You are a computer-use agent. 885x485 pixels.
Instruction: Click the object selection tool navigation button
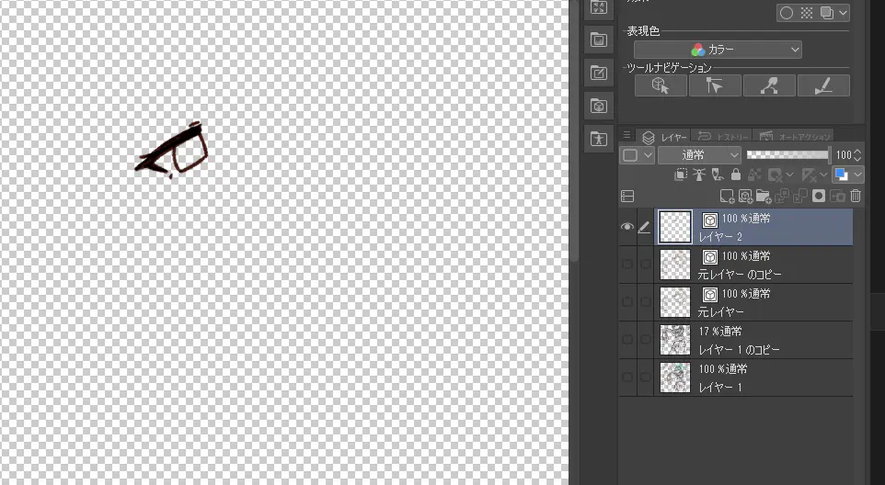click(x=715, y=85)
